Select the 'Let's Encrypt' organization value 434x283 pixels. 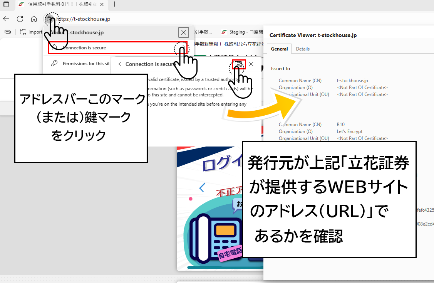point(350,131)
